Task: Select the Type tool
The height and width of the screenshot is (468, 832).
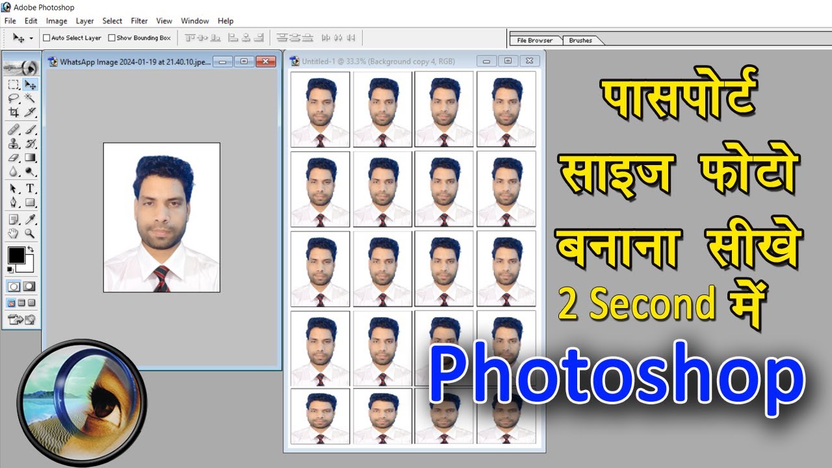Action: coord(30,188)
